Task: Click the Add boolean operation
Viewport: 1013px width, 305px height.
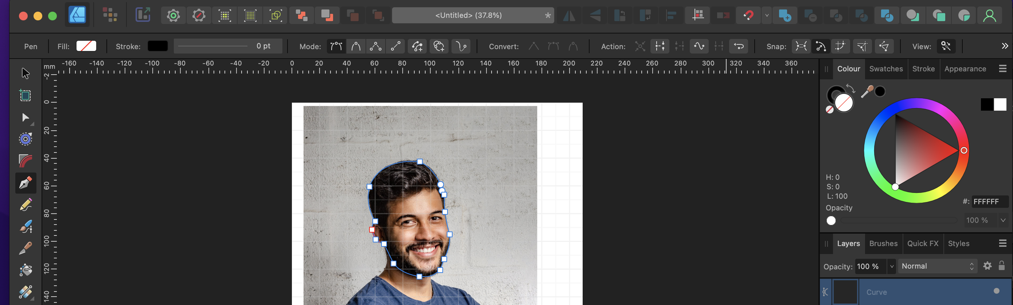Action: click(x=785, y=15)
